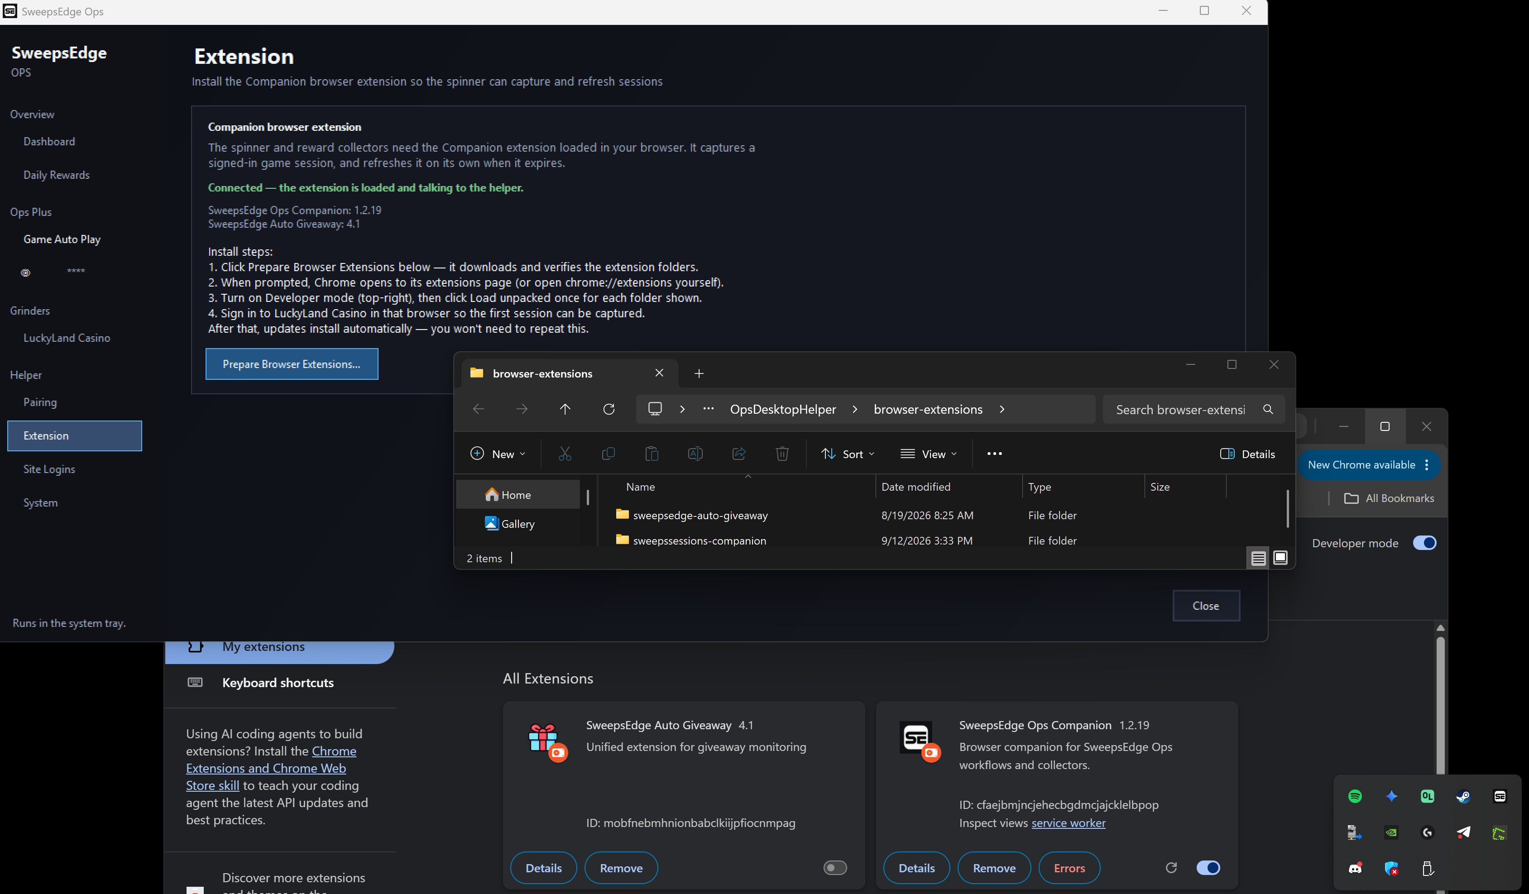Click the Name column header to sort
The height and width of the screenshot is (894, 1529).
[641, 487]
